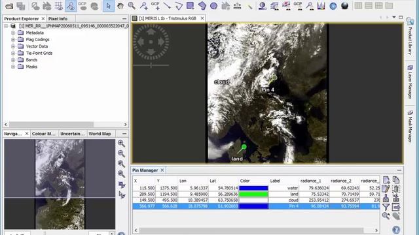Filter pixel data with funnel icon

click(386, 207)
